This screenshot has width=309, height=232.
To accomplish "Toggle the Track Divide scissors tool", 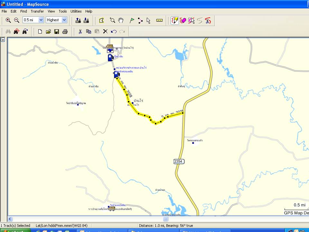I will (x=208, y=20).
